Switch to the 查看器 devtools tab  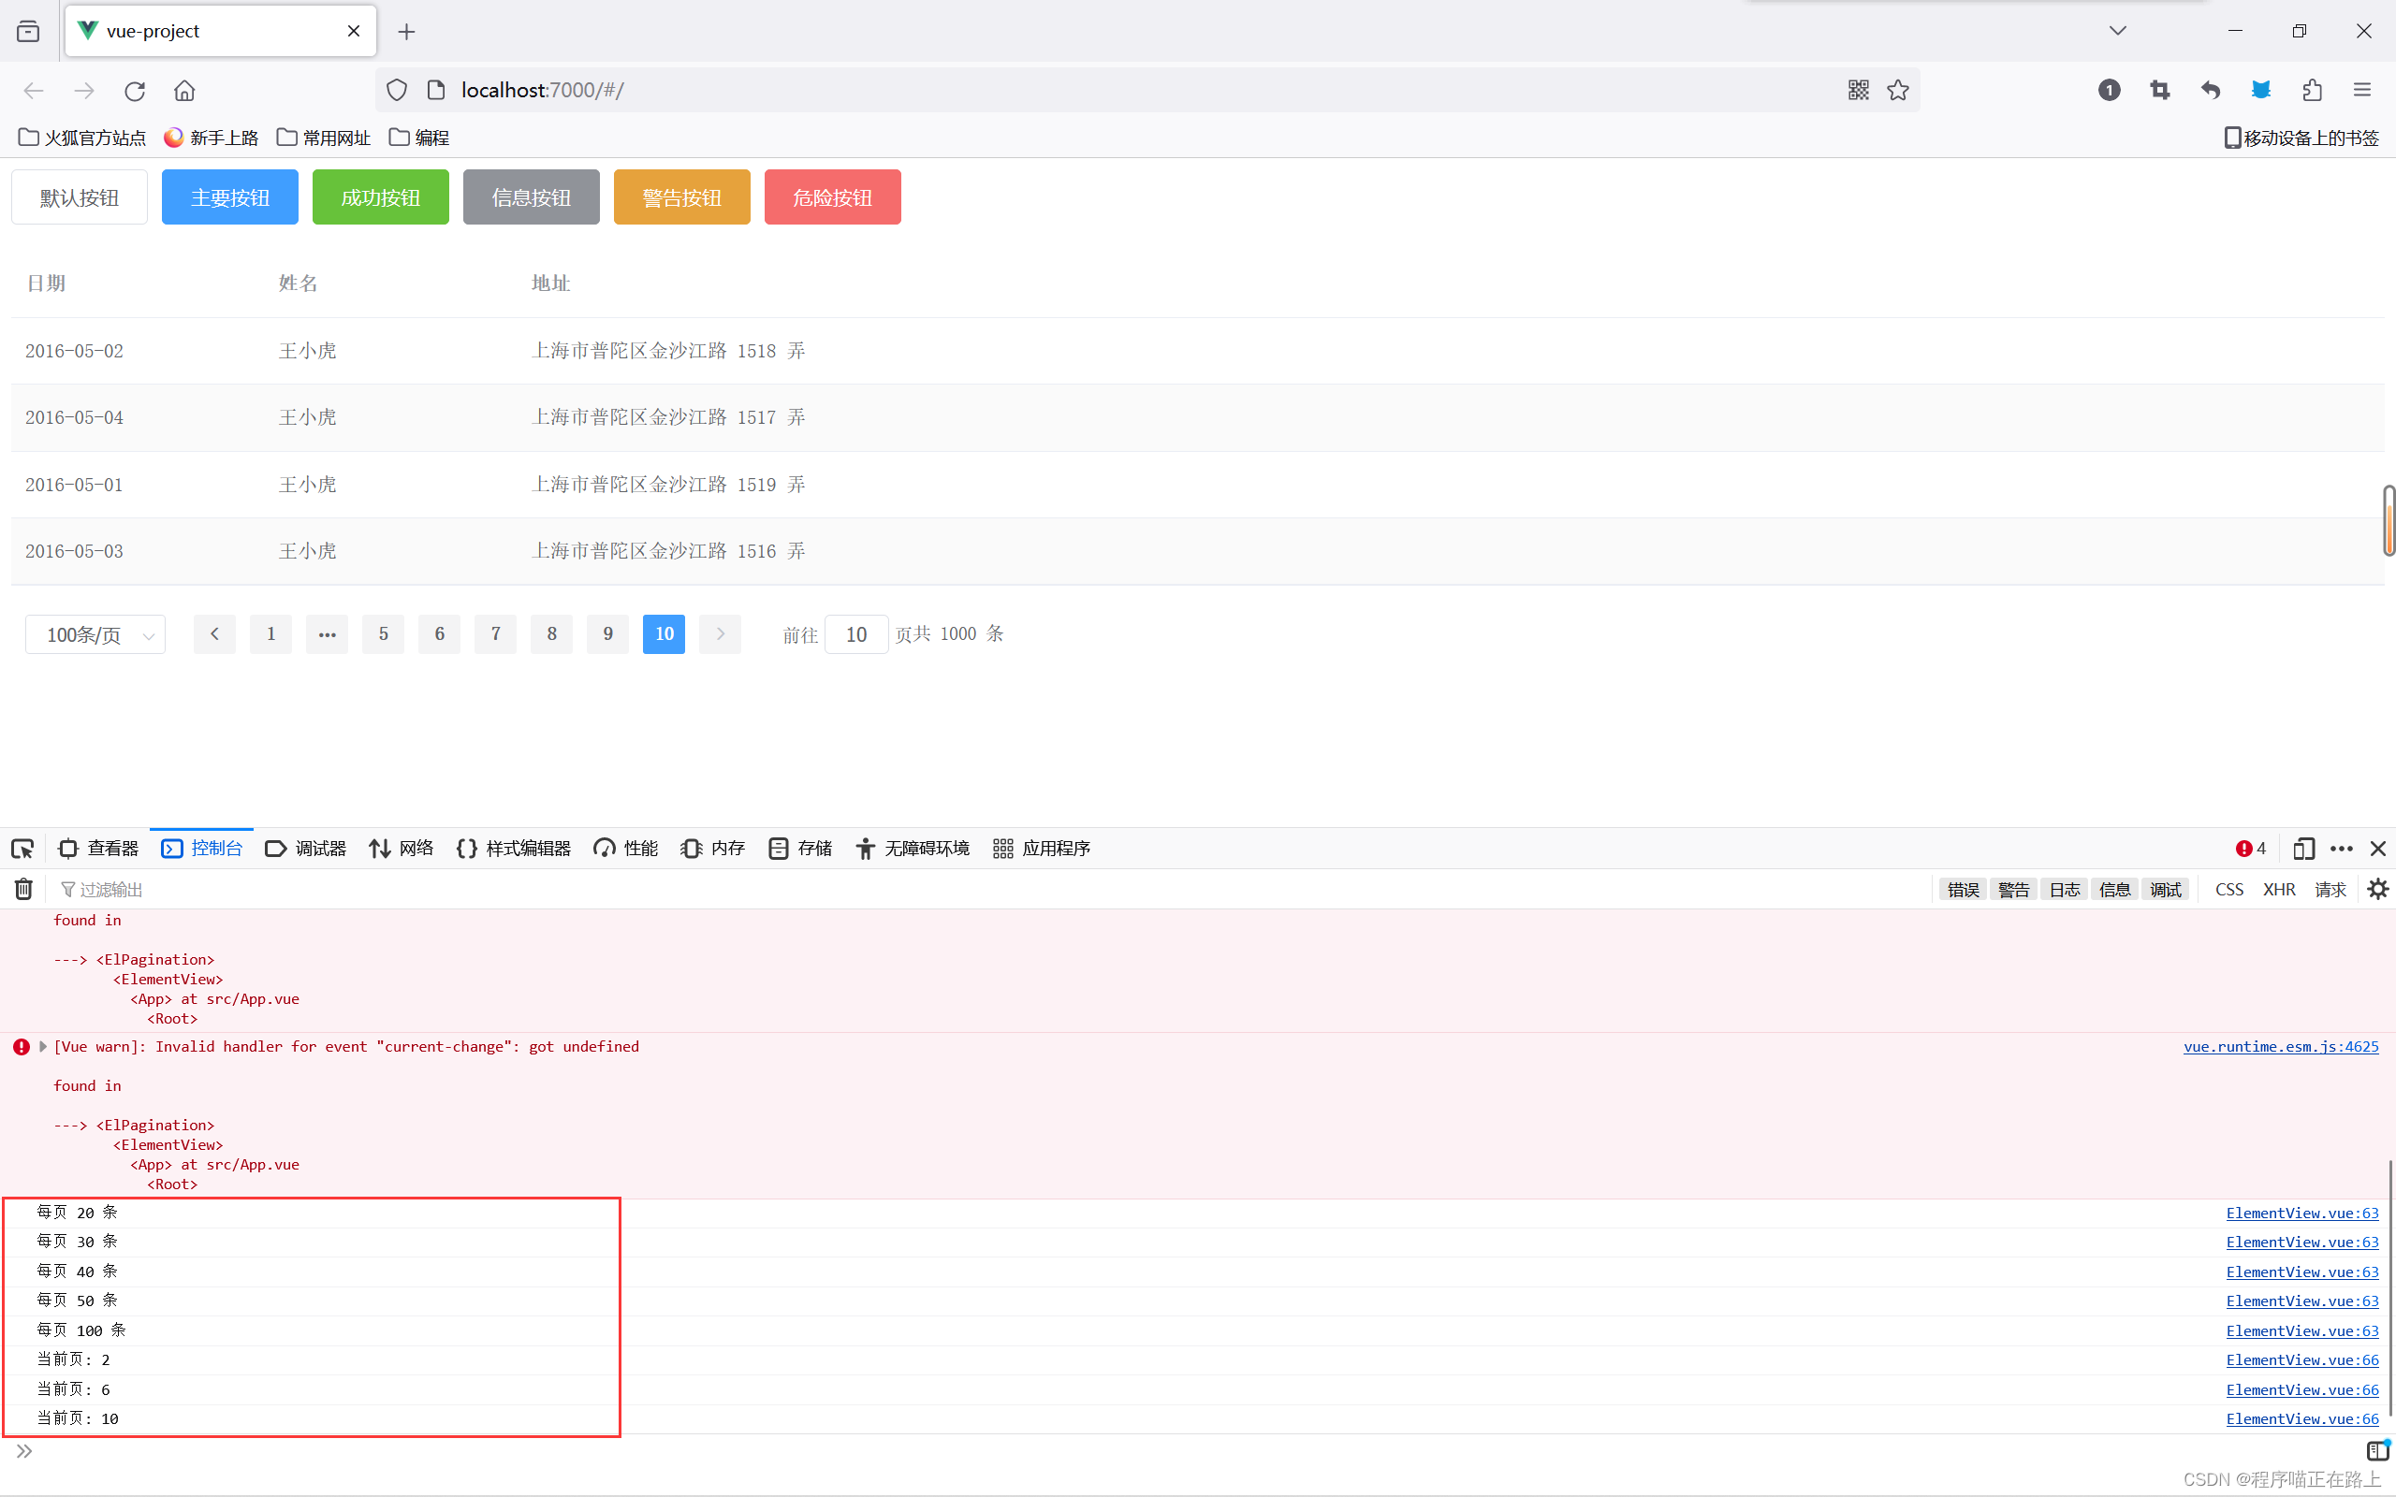(99, 849)
